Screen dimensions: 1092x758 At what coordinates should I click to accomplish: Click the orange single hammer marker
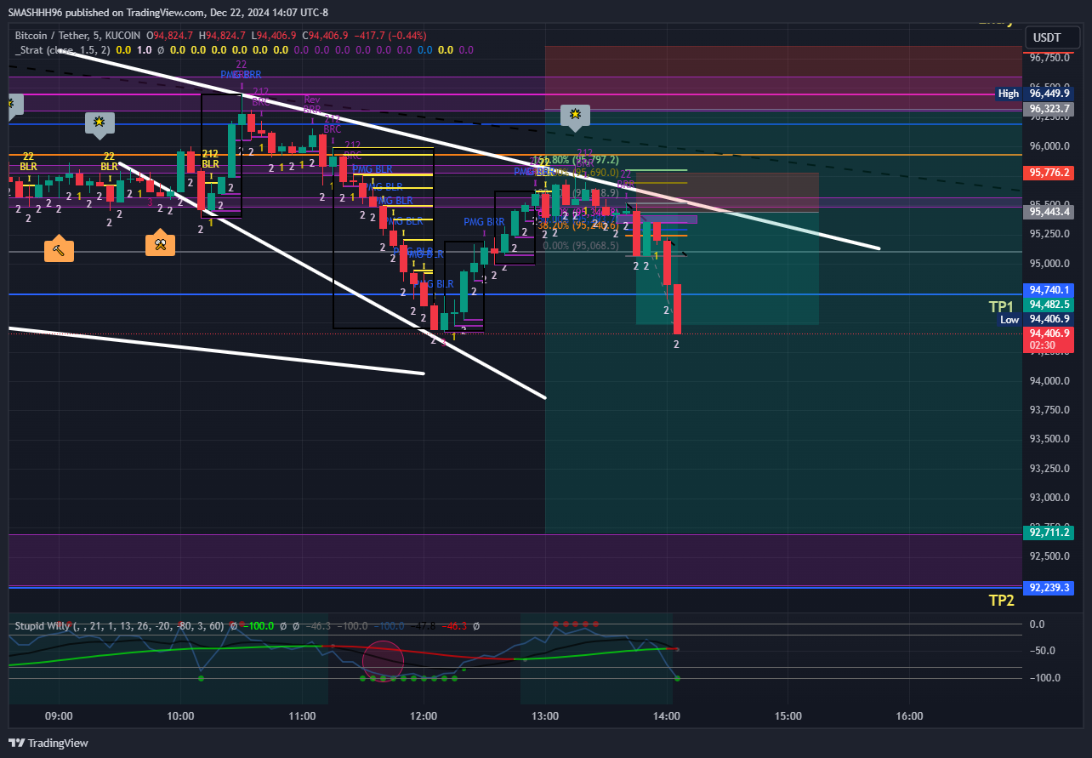point(59,248)
